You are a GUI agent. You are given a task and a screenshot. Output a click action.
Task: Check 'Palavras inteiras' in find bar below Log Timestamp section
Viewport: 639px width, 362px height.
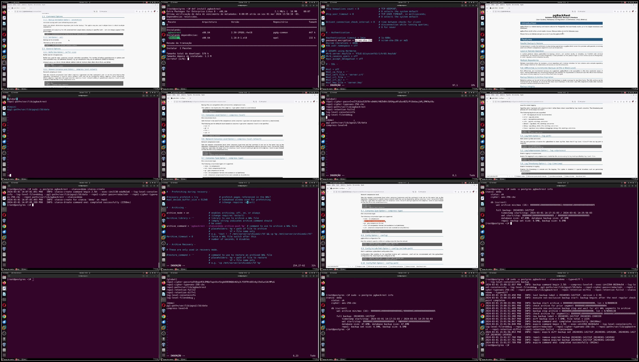click(564, 176)
